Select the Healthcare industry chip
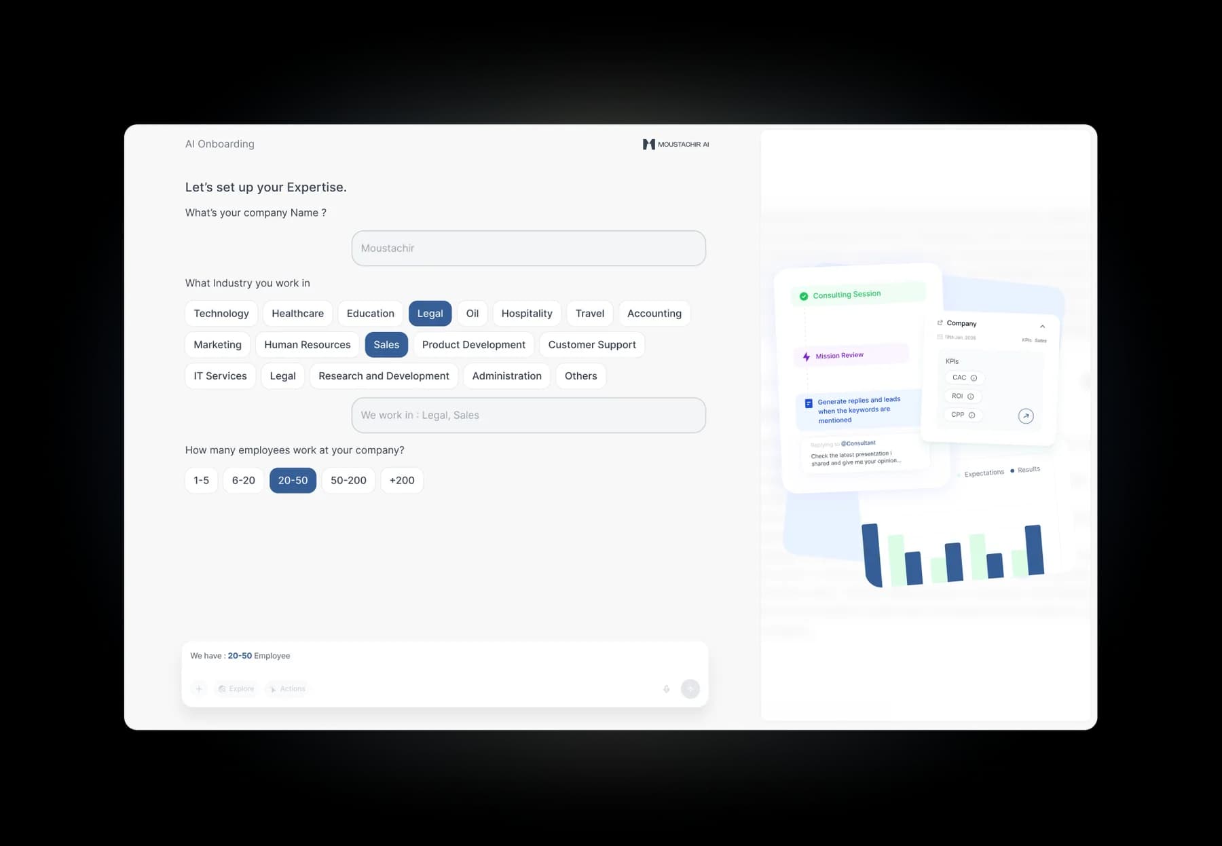Screen dimensions: 1222x846 (x=298, y=313)
